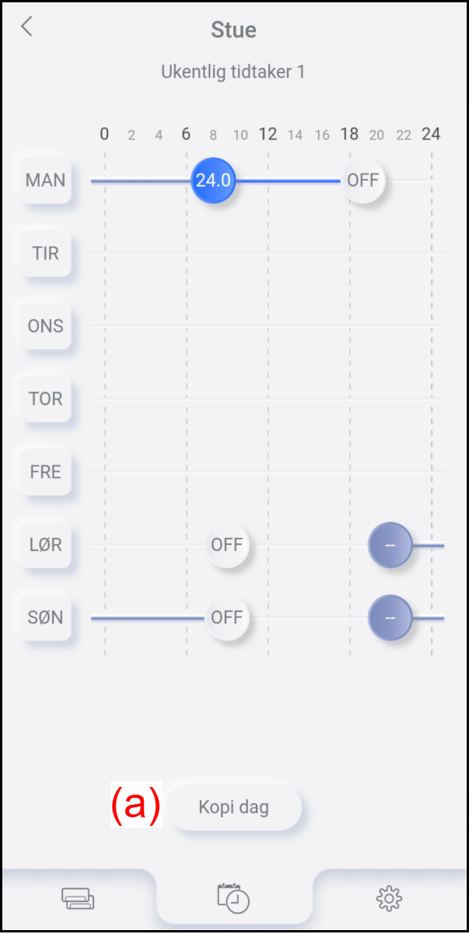Select the SØN day button

coord(46,617)
